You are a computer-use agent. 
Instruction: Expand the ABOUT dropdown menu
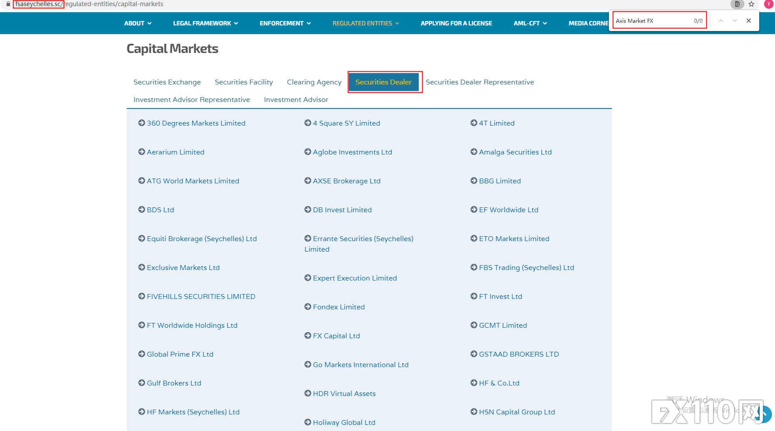138,23
